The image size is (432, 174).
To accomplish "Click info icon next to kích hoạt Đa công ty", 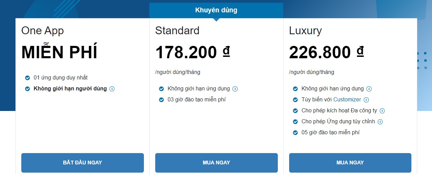I will (382, 111).
